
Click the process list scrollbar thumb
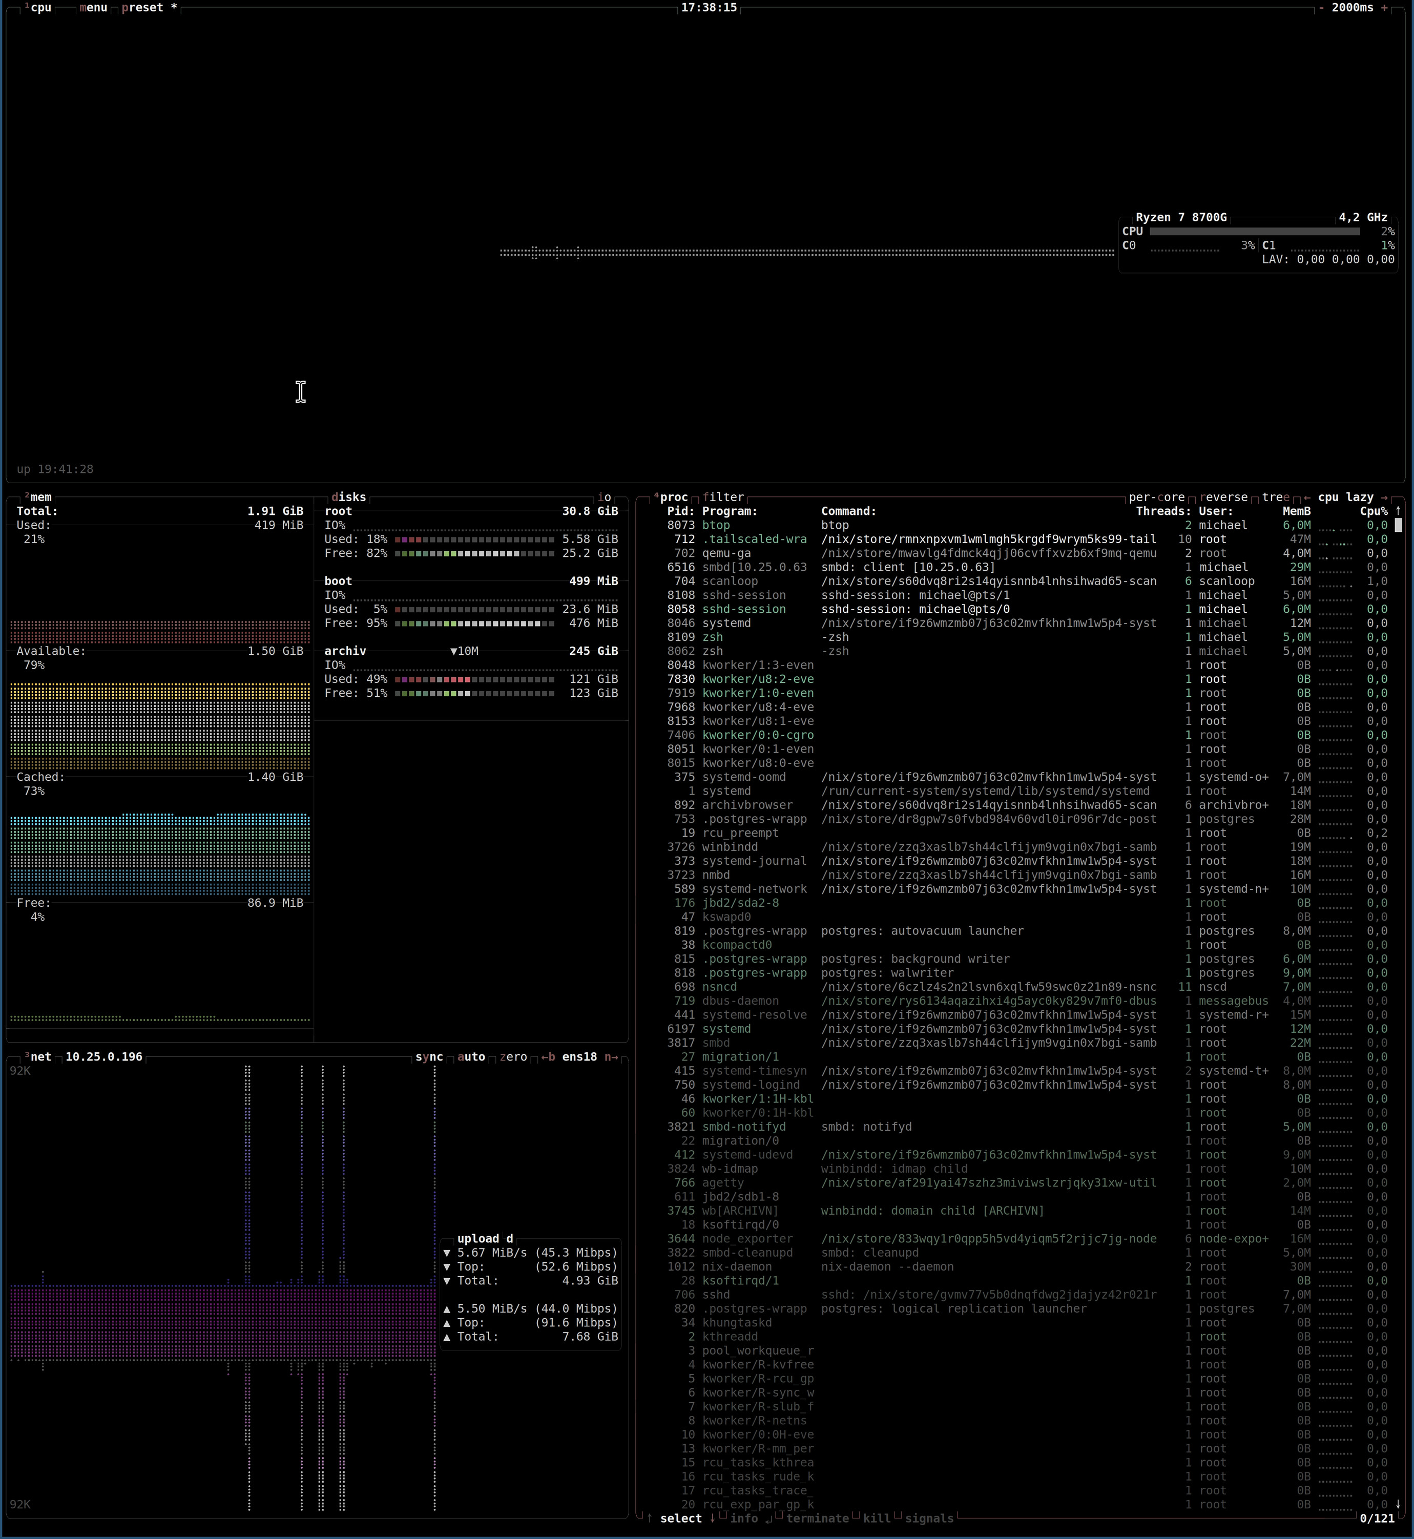1398,525
